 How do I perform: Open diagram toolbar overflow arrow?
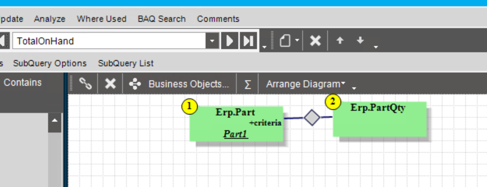click(x=354, y=88)
